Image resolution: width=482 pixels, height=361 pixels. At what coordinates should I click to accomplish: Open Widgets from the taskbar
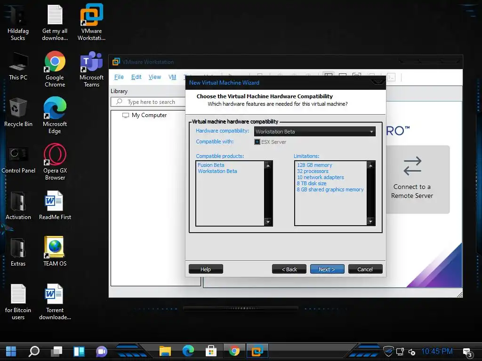pos(79,351)
